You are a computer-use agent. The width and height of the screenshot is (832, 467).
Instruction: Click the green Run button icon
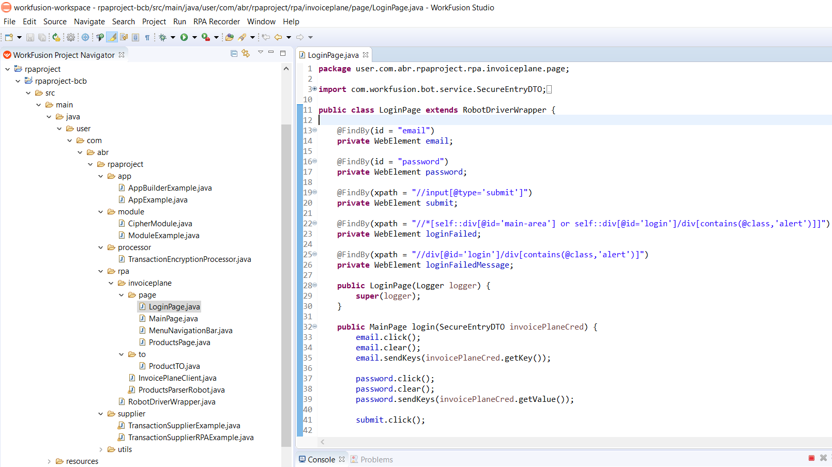click(x=184, y=37)
